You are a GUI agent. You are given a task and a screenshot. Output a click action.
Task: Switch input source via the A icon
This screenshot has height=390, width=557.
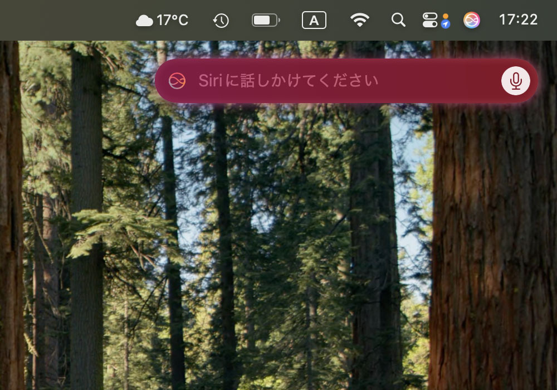[x=314, y=20]
